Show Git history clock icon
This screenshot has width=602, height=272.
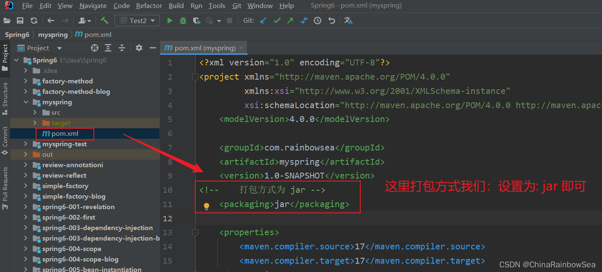click(x=318, y=21)
